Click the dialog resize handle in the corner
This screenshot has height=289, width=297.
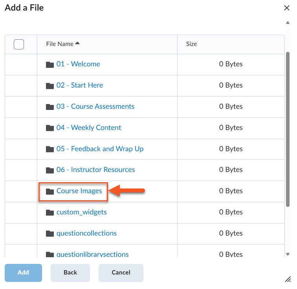pyautogui.click(x=287, y=279)
